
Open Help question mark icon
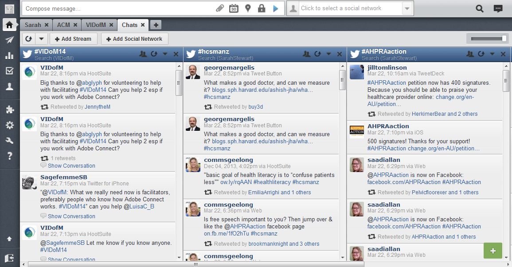(x=9, y=156)
